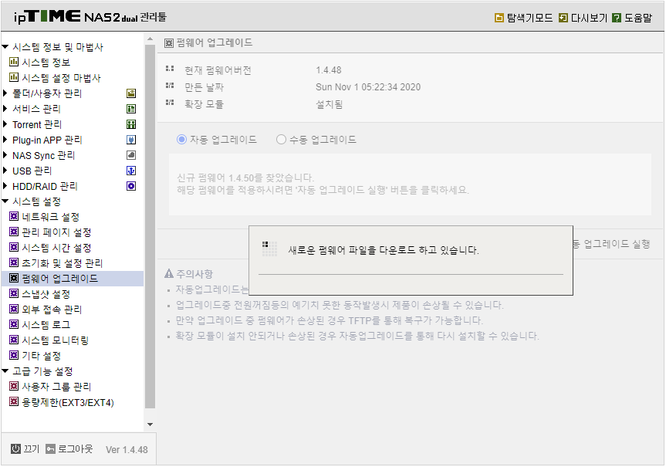The image size is (666, 467).
Task: Expand the Plug-in APP 관리 arrow
Action: pos(5,140)
